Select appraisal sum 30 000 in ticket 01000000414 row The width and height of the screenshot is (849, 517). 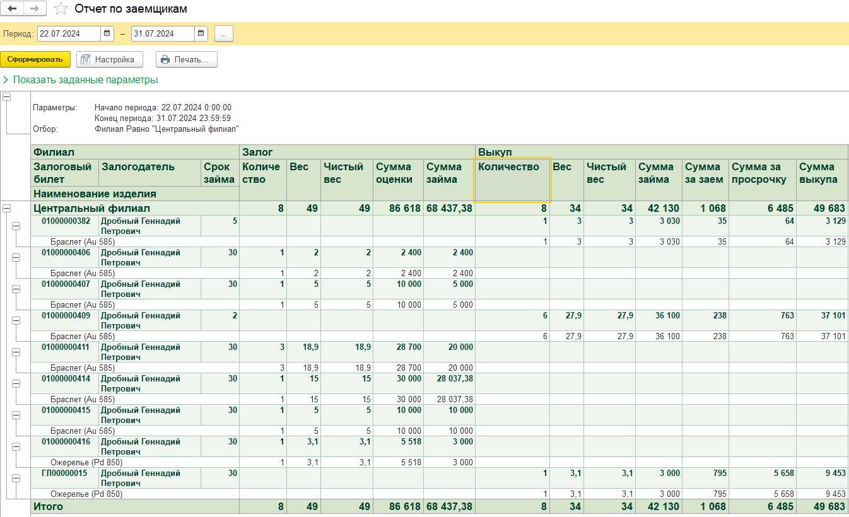(398, 383)
